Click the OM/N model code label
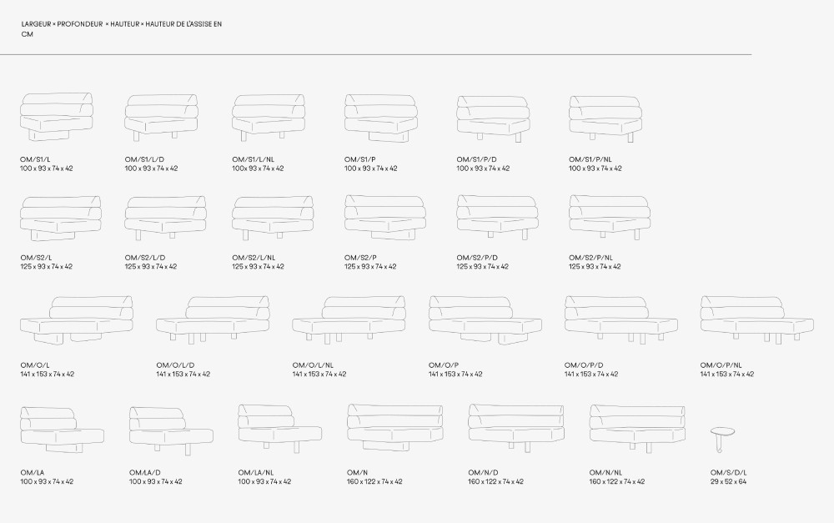 tap(358, 473)
